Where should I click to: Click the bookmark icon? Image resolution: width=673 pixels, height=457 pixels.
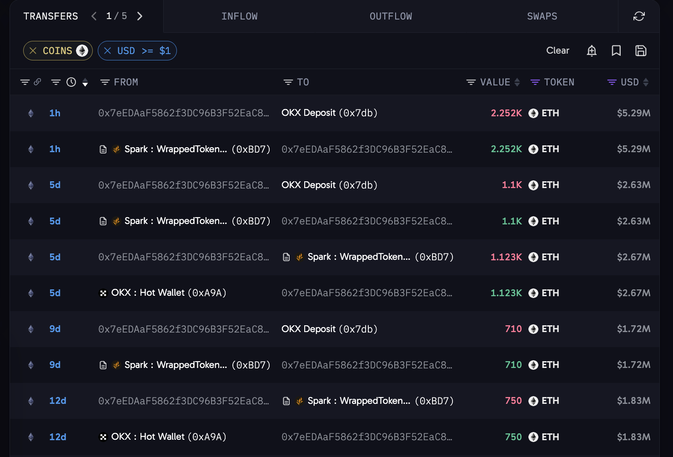pyautogui.click(x=616, y=50)
